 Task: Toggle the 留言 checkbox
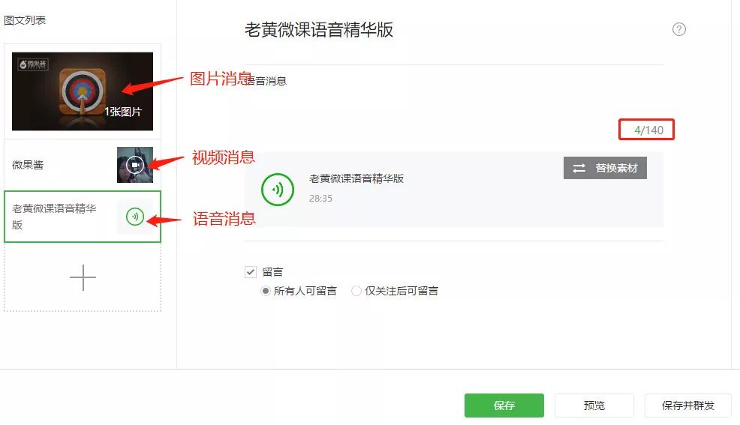pos(251,272)
